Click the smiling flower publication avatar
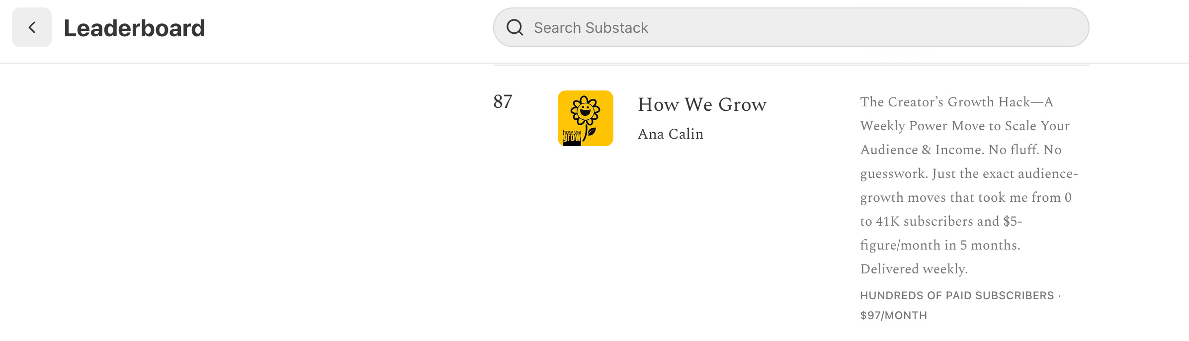Viewport: 1189px width, 341px height. (586, 118)
